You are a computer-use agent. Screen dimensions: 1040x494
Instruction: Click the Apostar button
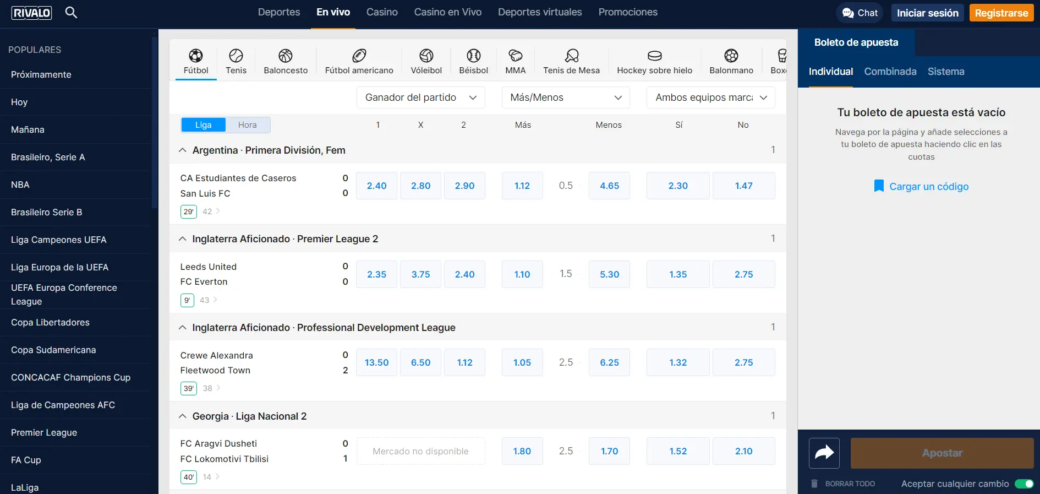click(942, 453)
